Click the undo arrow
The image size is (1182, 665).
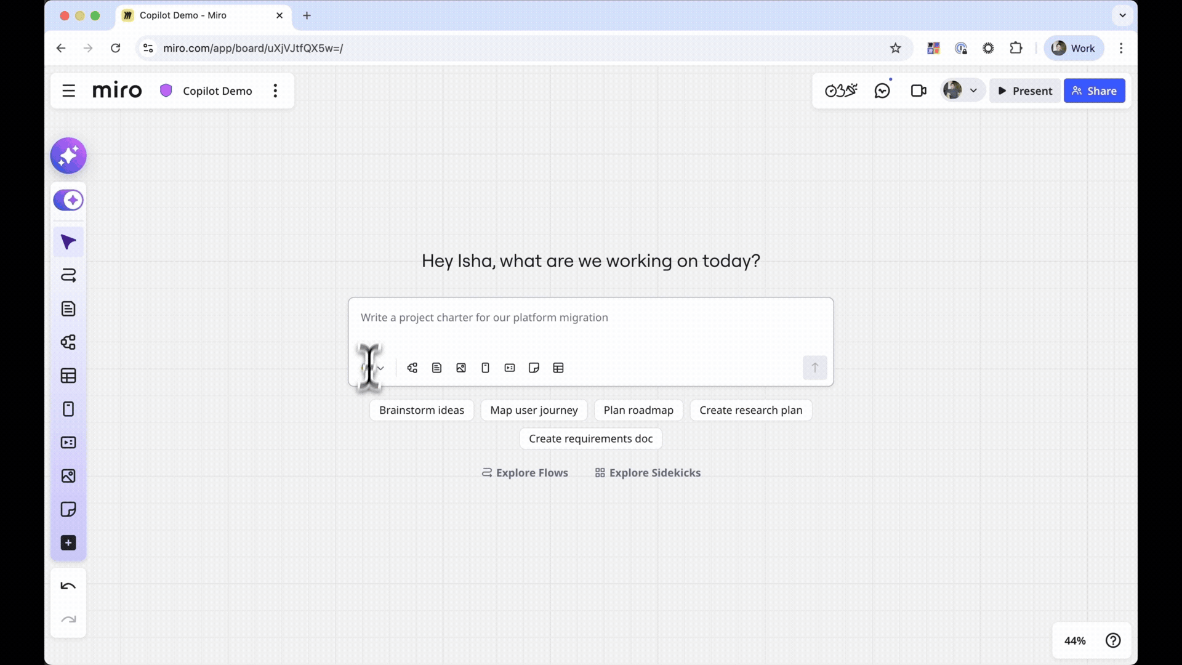tap(68, 586)
